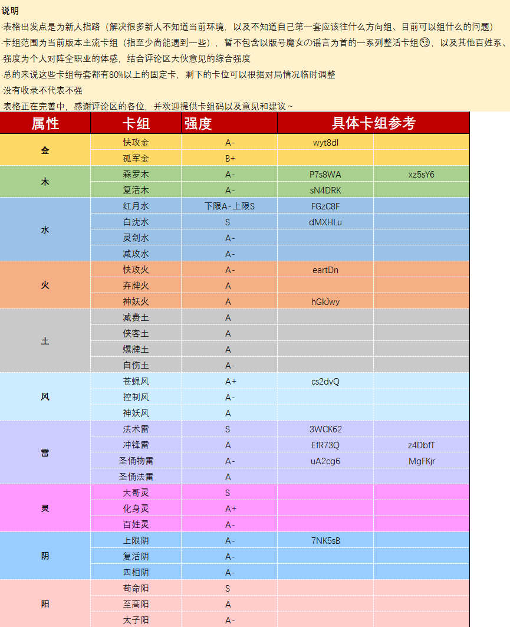This screenshot has height=627, width=510.
Task: Click the 圣俑法雷 deck cell
Action: coord(136,477)
